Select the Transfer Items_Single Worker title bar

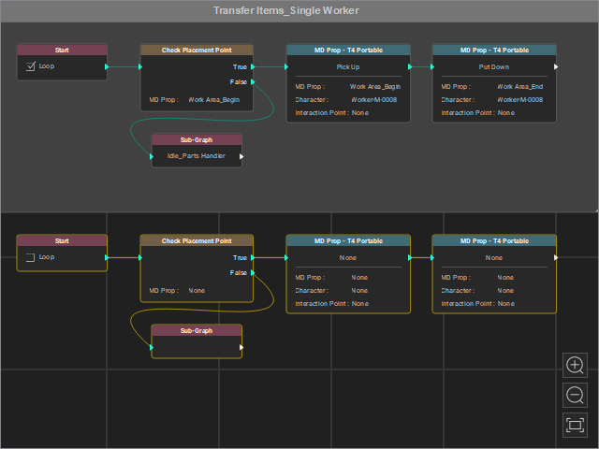click(286, 10)
